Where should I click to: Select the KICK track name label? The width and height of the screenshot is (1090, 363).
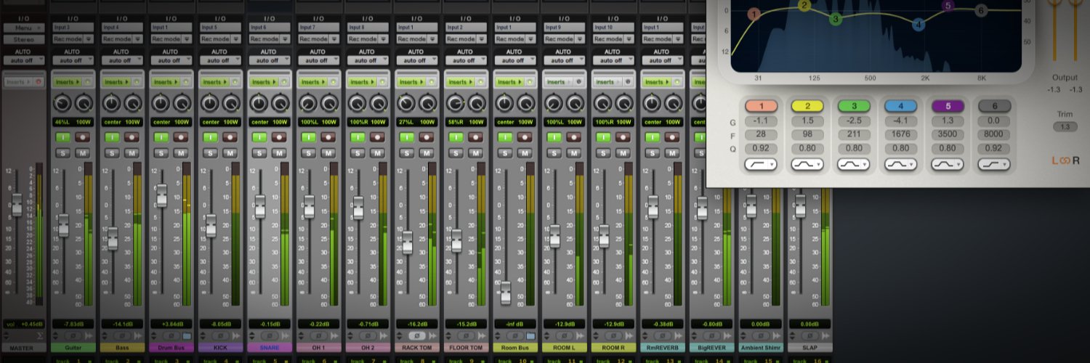220,348
